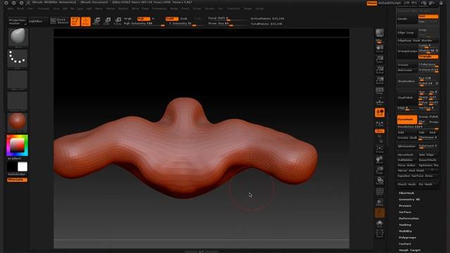Click the orange Alternate button
The image size is (450, 253).
17,180
